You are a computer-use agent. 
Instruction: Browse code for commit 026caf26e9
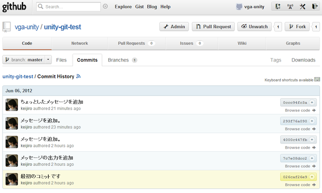click(x=300, y=185)
